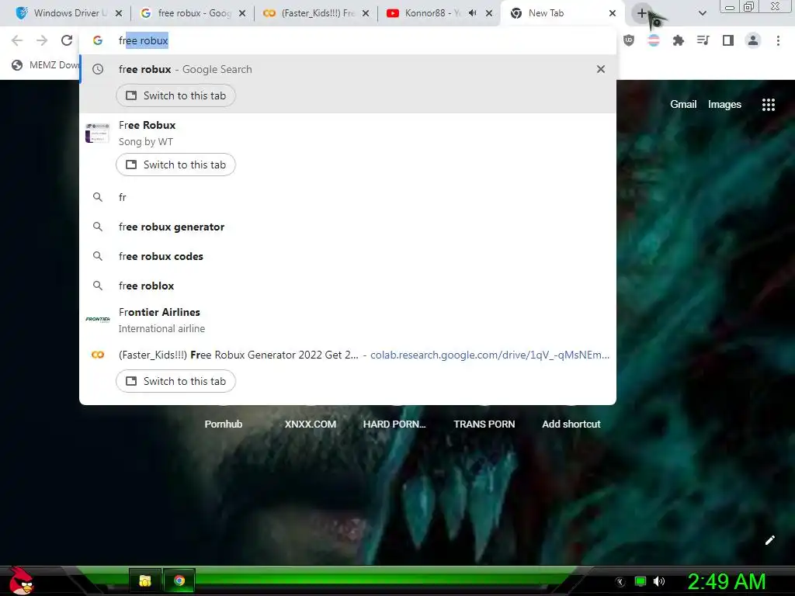This screenshot has height=596, width=795.
Task: Select the Free Robux Song by WT suggestion
Action: [348, 133]
